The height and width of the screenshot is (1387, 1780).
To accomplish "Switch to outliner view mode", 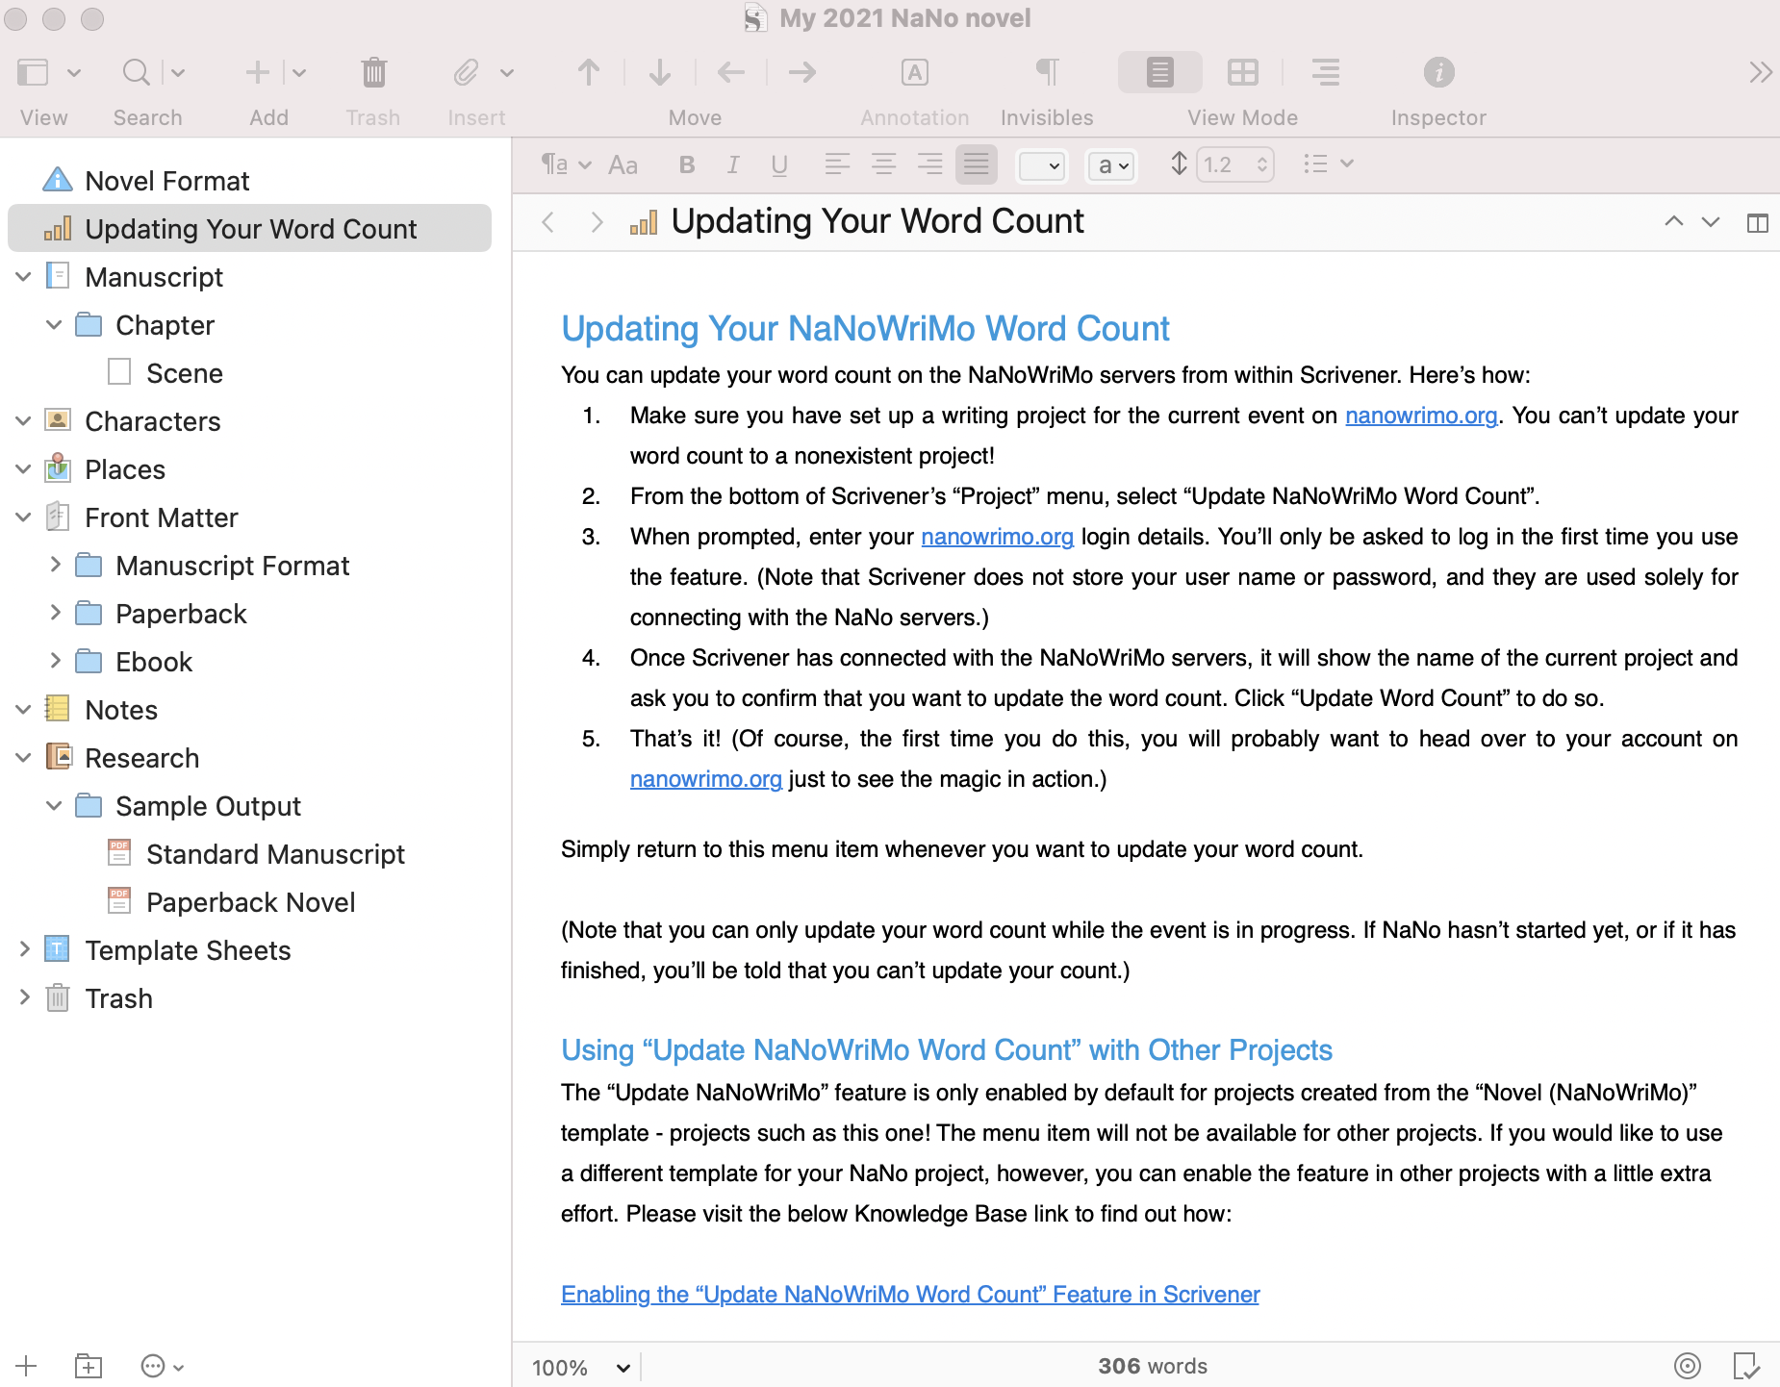I will pos(1326,72).
